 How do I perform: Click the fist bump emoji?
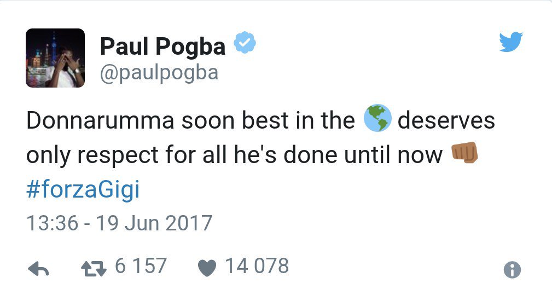[x=464, y=154]
